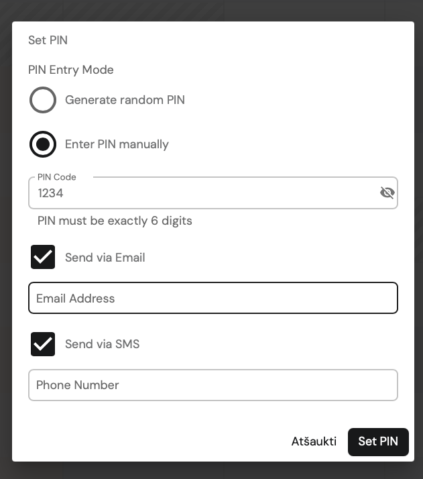Click the "Send via SMS" label text
The height and width of the screenshot is (479, 423).
tap(103, 344)
